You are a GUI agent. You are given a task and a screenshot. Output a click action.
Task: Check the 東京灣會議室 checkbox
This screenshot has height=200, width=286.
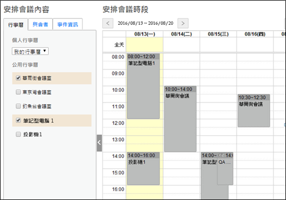(x=18, y=92)
